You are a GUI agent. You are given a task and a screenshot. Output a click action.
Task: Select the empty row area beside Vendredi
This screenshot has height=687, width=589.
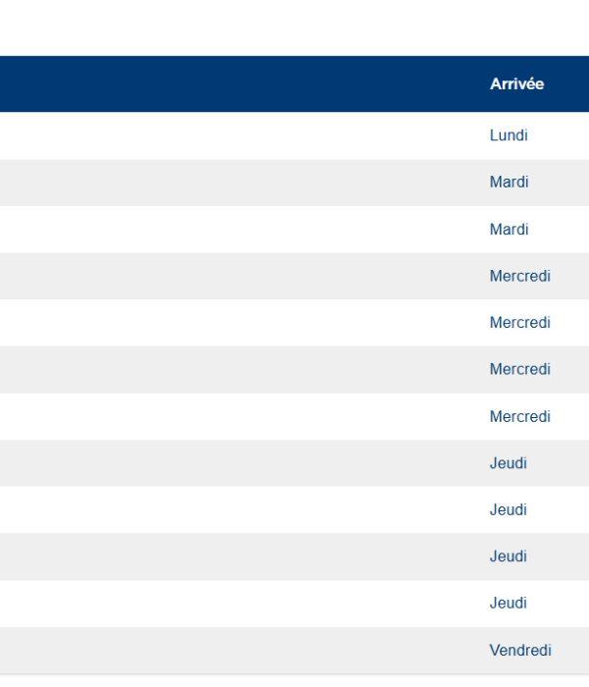coord(236,650)
